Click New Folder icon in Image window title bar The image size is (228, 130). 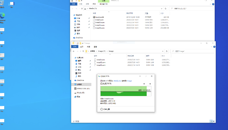(80, 43)
